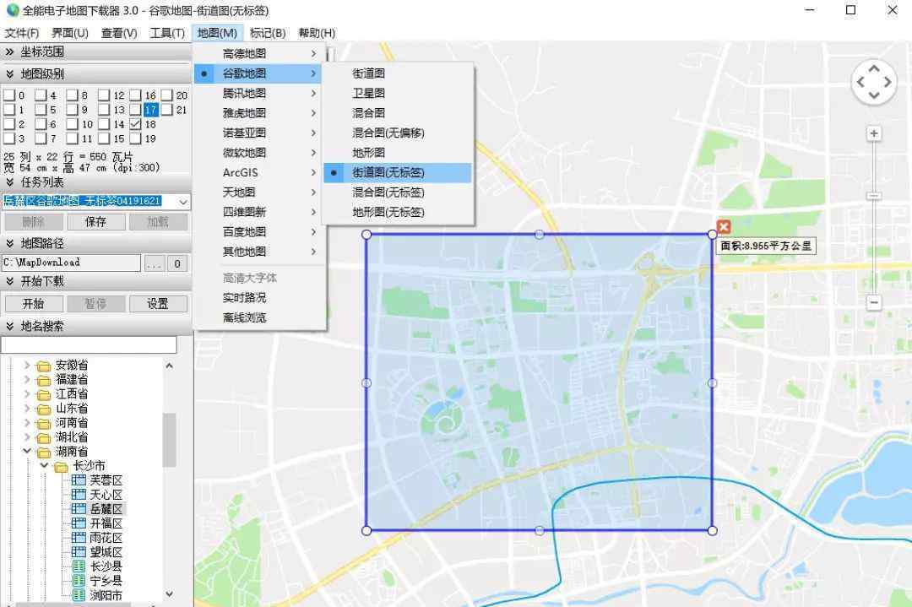Zoom in with the map plus button
912x607 pixels.
click(874, 133)
